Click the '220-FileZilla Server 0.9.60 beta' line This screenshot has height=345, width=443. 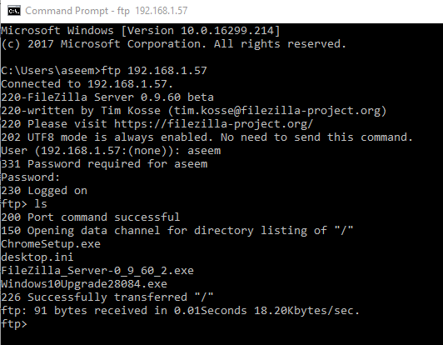(107, 97)
